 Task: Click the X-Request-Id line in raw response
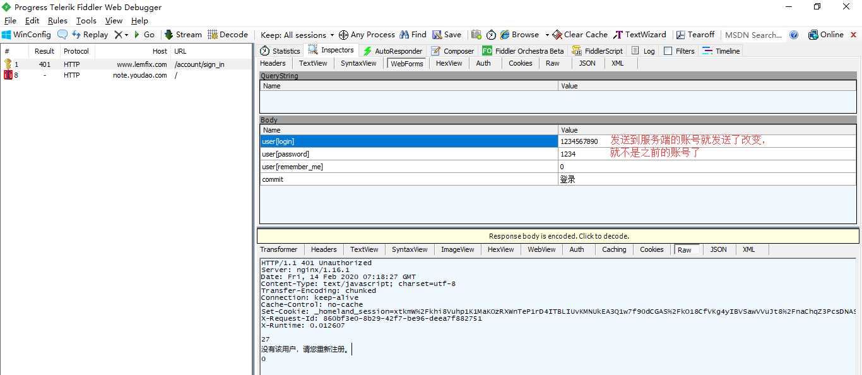(372, 319)
